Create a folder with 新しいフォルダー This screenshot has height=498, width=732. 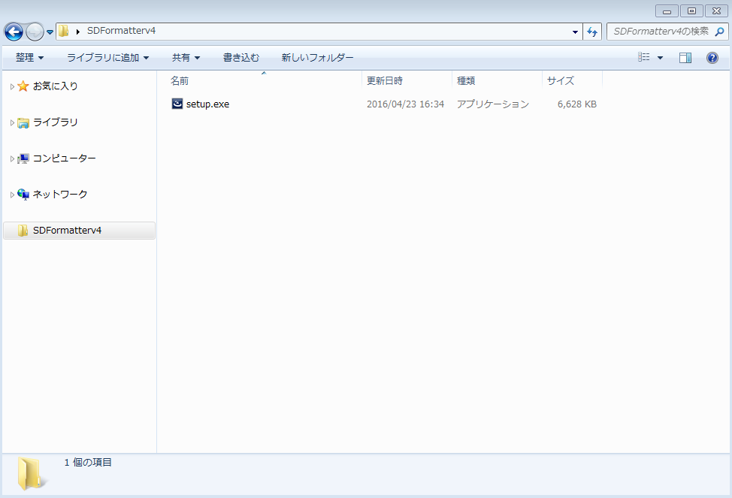317,57
